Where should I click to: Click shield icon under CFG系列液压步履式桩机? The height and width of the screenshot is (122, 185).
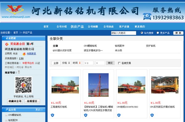(x=152, y=115)
